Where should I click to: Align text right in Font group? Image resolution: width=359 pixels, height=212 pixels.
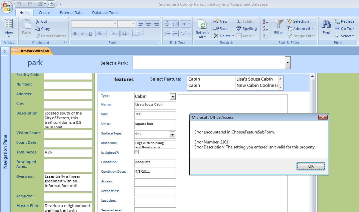pos(156,24)
